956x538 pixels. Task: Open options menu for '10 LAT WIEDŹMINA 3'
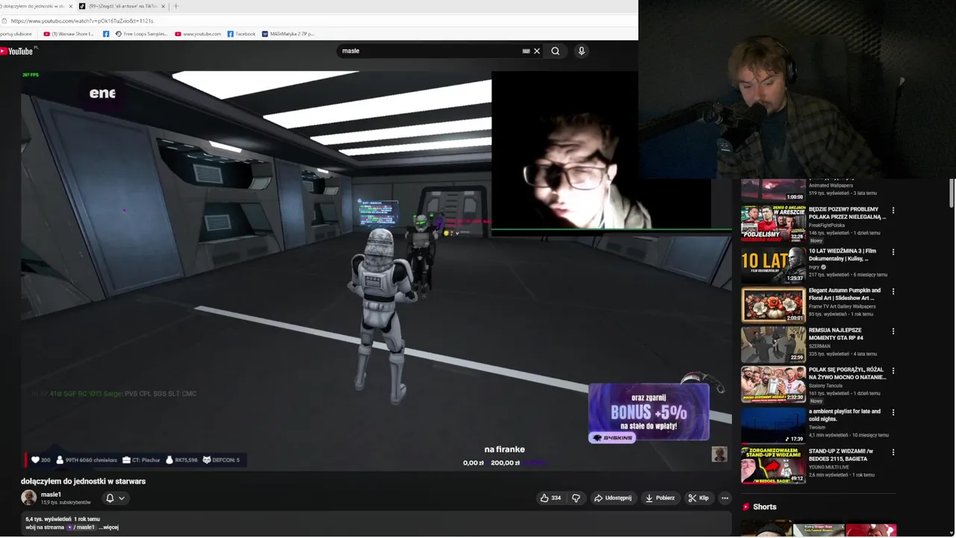(x=893, y=252)
